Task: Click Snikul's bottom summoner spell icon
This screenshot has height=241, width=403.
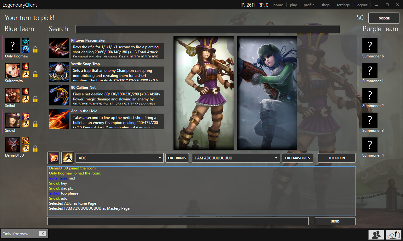Action: tap(26, 99)
